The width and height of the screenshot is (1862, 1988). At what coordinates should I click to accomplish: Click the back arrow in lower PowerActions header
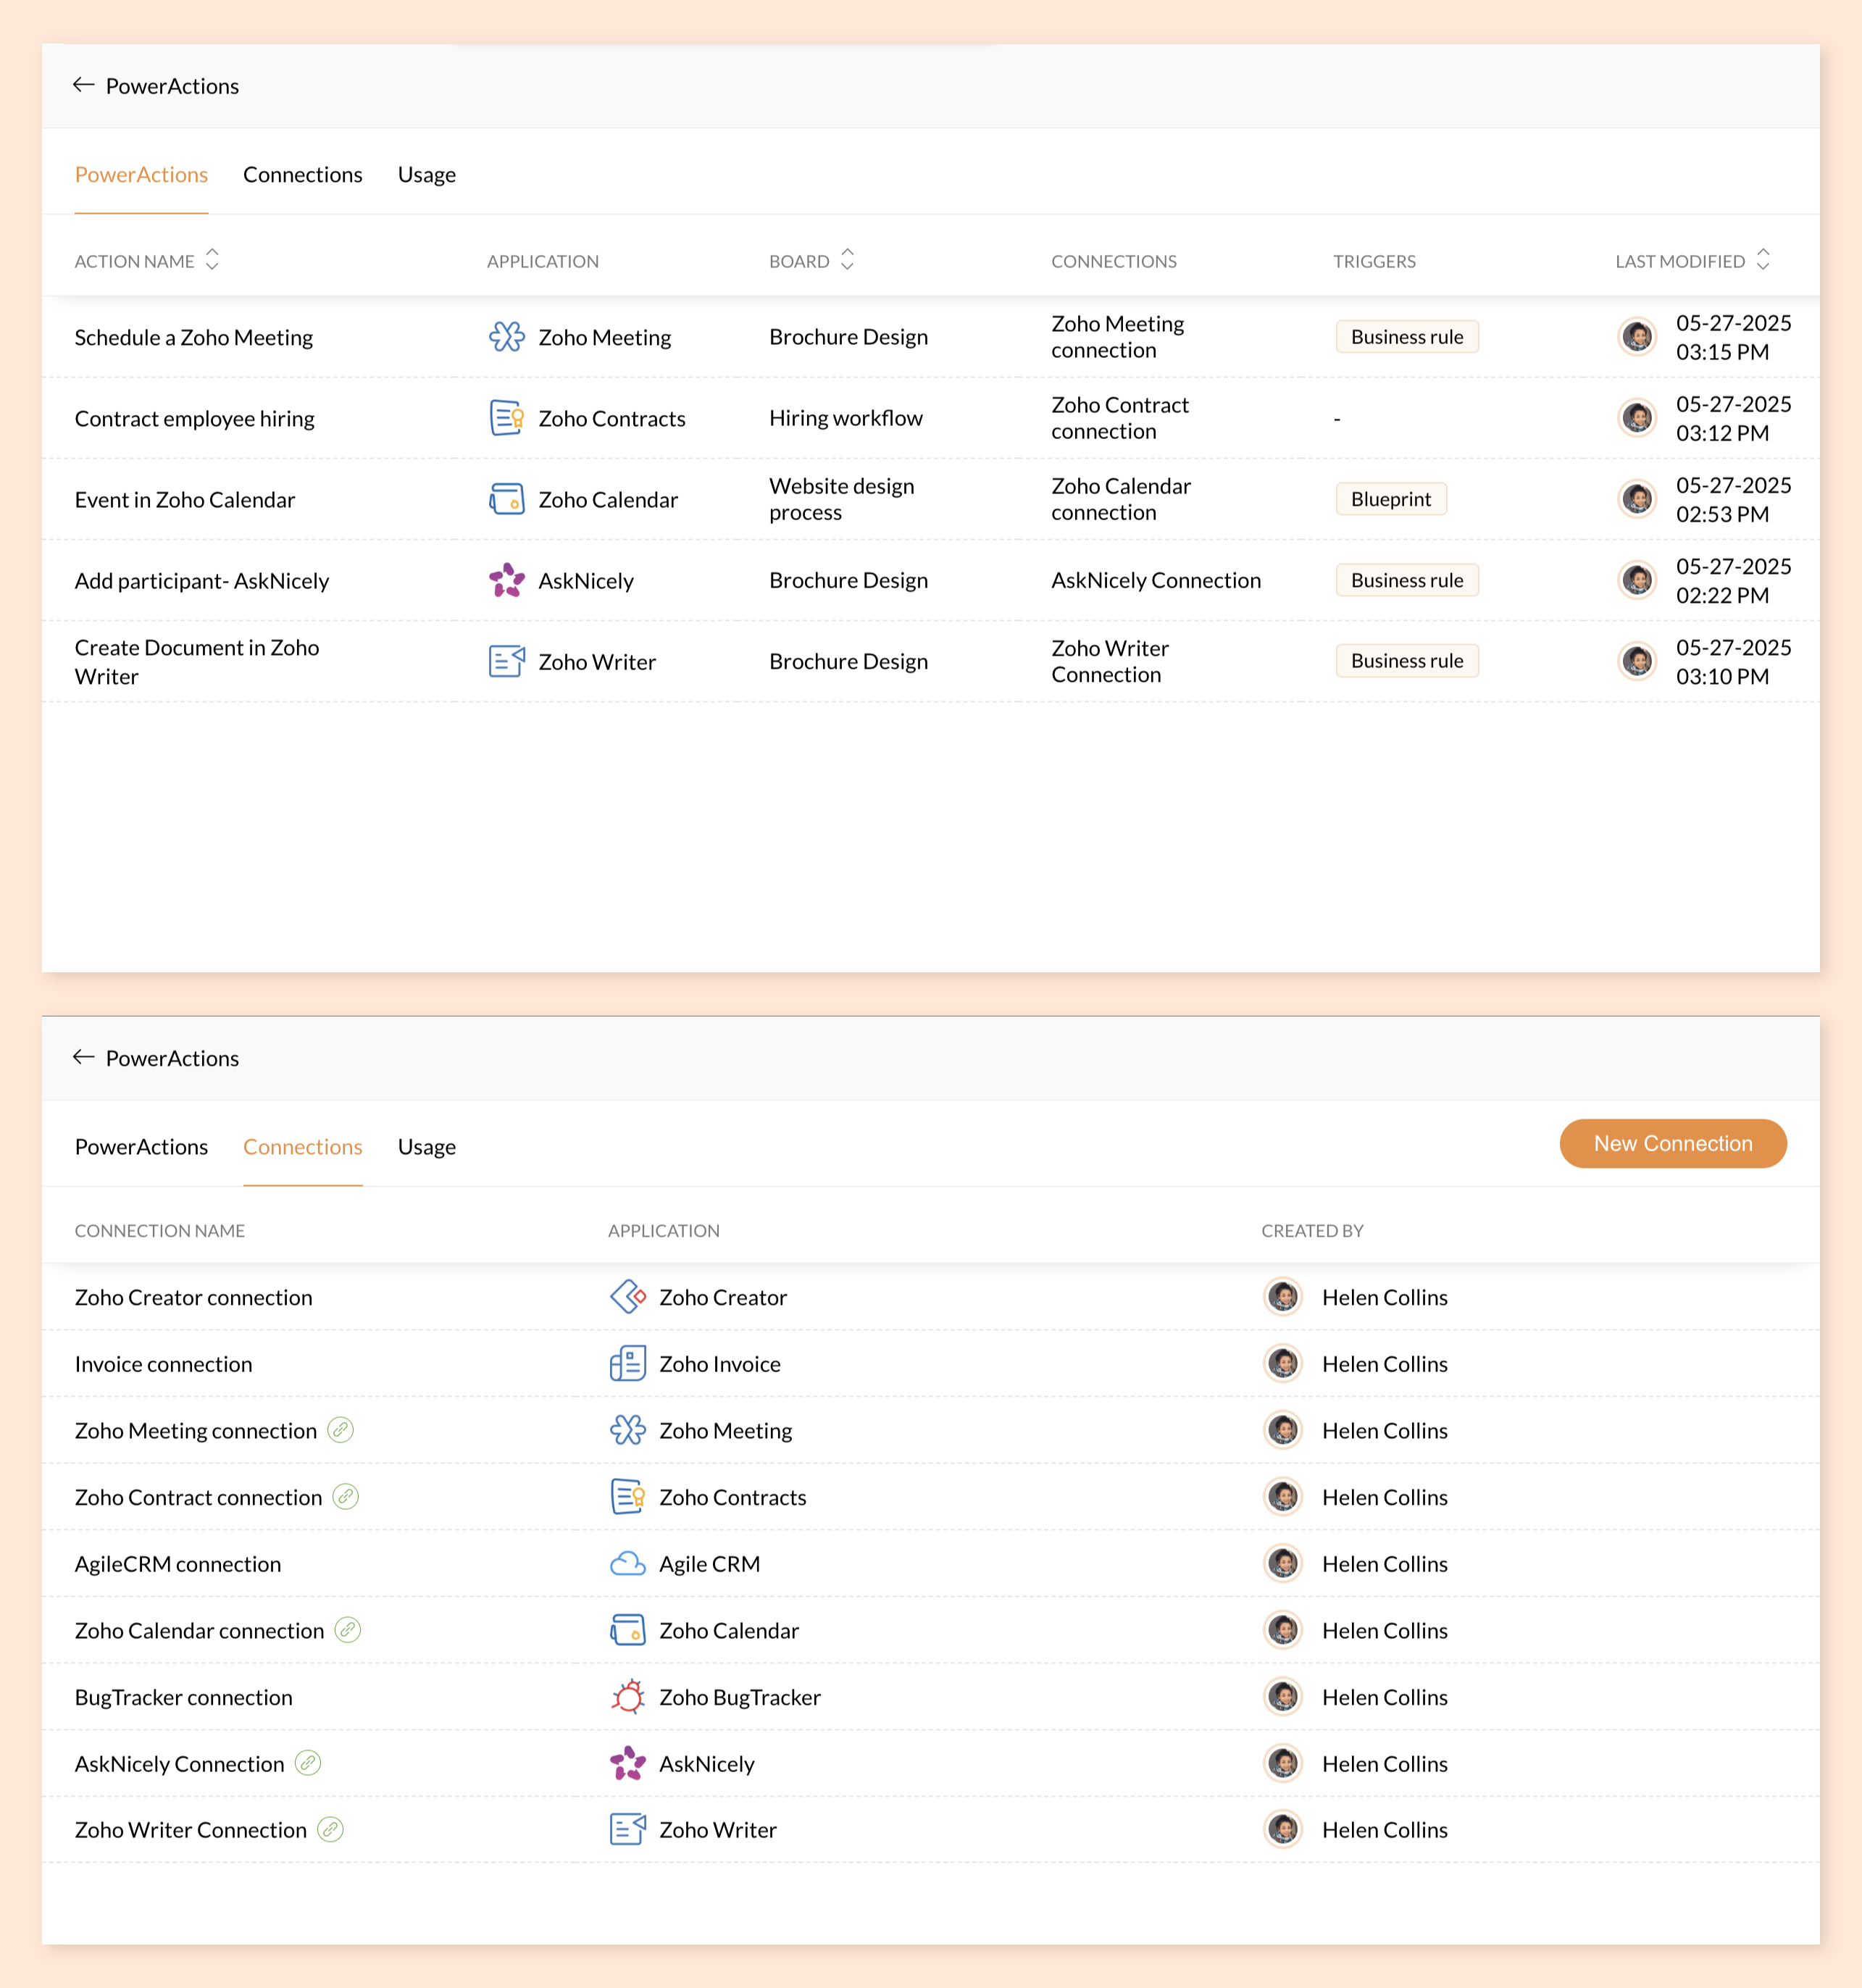(x=83, y=1057)
